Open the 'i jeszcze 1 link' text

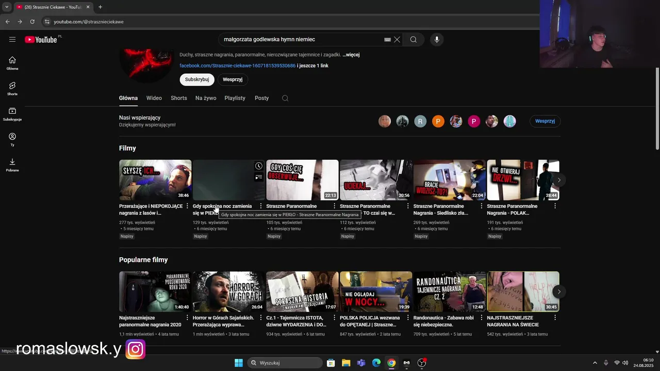tap(313, 65)
